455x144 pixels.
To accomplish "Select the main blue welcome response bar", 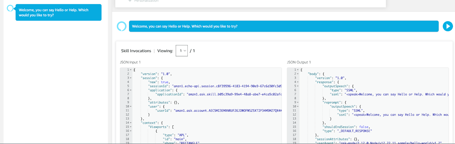I will tap(284, 26).
